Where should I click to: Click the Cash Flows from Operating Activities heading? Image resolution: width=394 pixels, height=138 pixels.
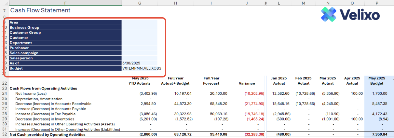[x=43, y=89]
